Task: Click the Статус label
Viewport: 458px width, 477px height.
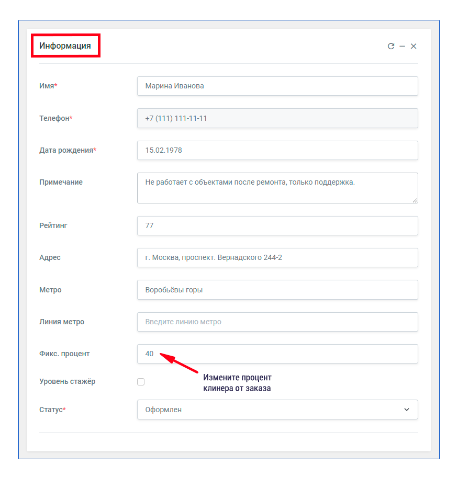Action: (52, 410)
